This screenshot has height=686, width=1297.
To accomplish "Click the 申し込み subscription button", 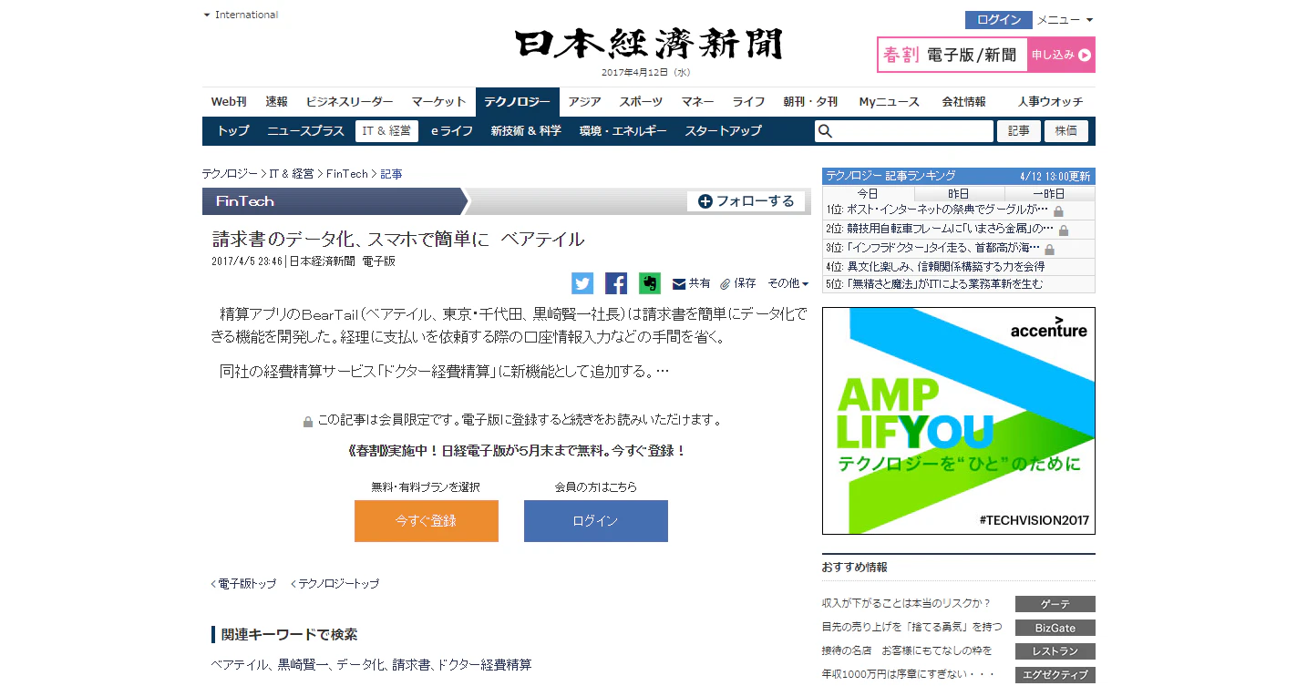I will pyautogui.click(x=1061, y=55).
